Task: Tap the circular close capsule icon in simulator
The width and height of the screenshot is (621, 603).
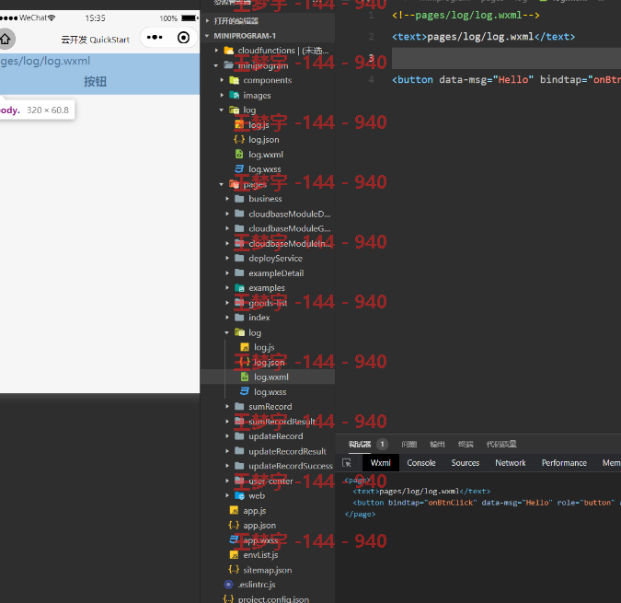Action: [183, 38]
